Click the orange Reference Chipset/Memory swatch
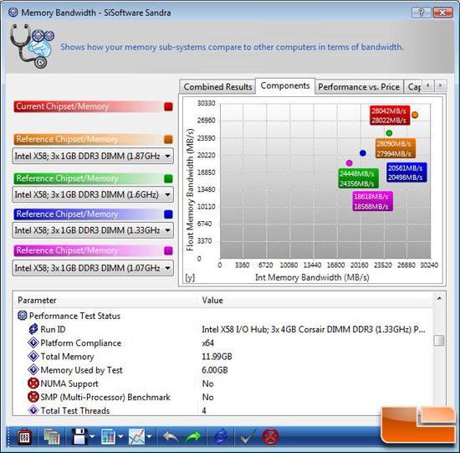This screenshot has height=453, width=460. pos(168,139)
